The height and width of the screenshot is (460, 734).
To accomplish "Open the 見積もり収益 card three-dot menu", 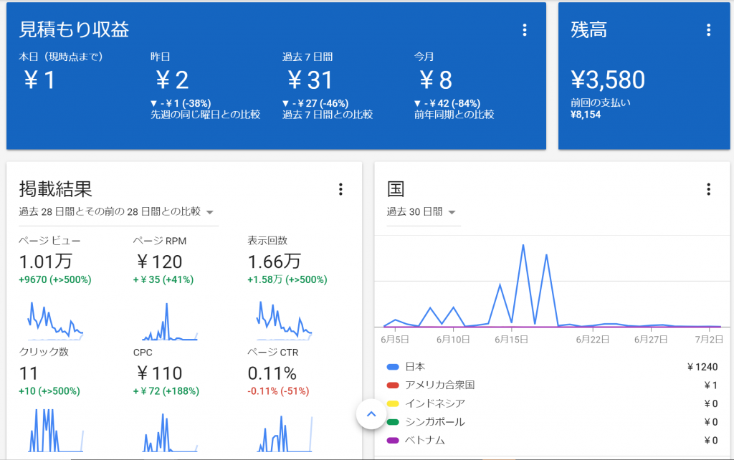I will (525, 30).
